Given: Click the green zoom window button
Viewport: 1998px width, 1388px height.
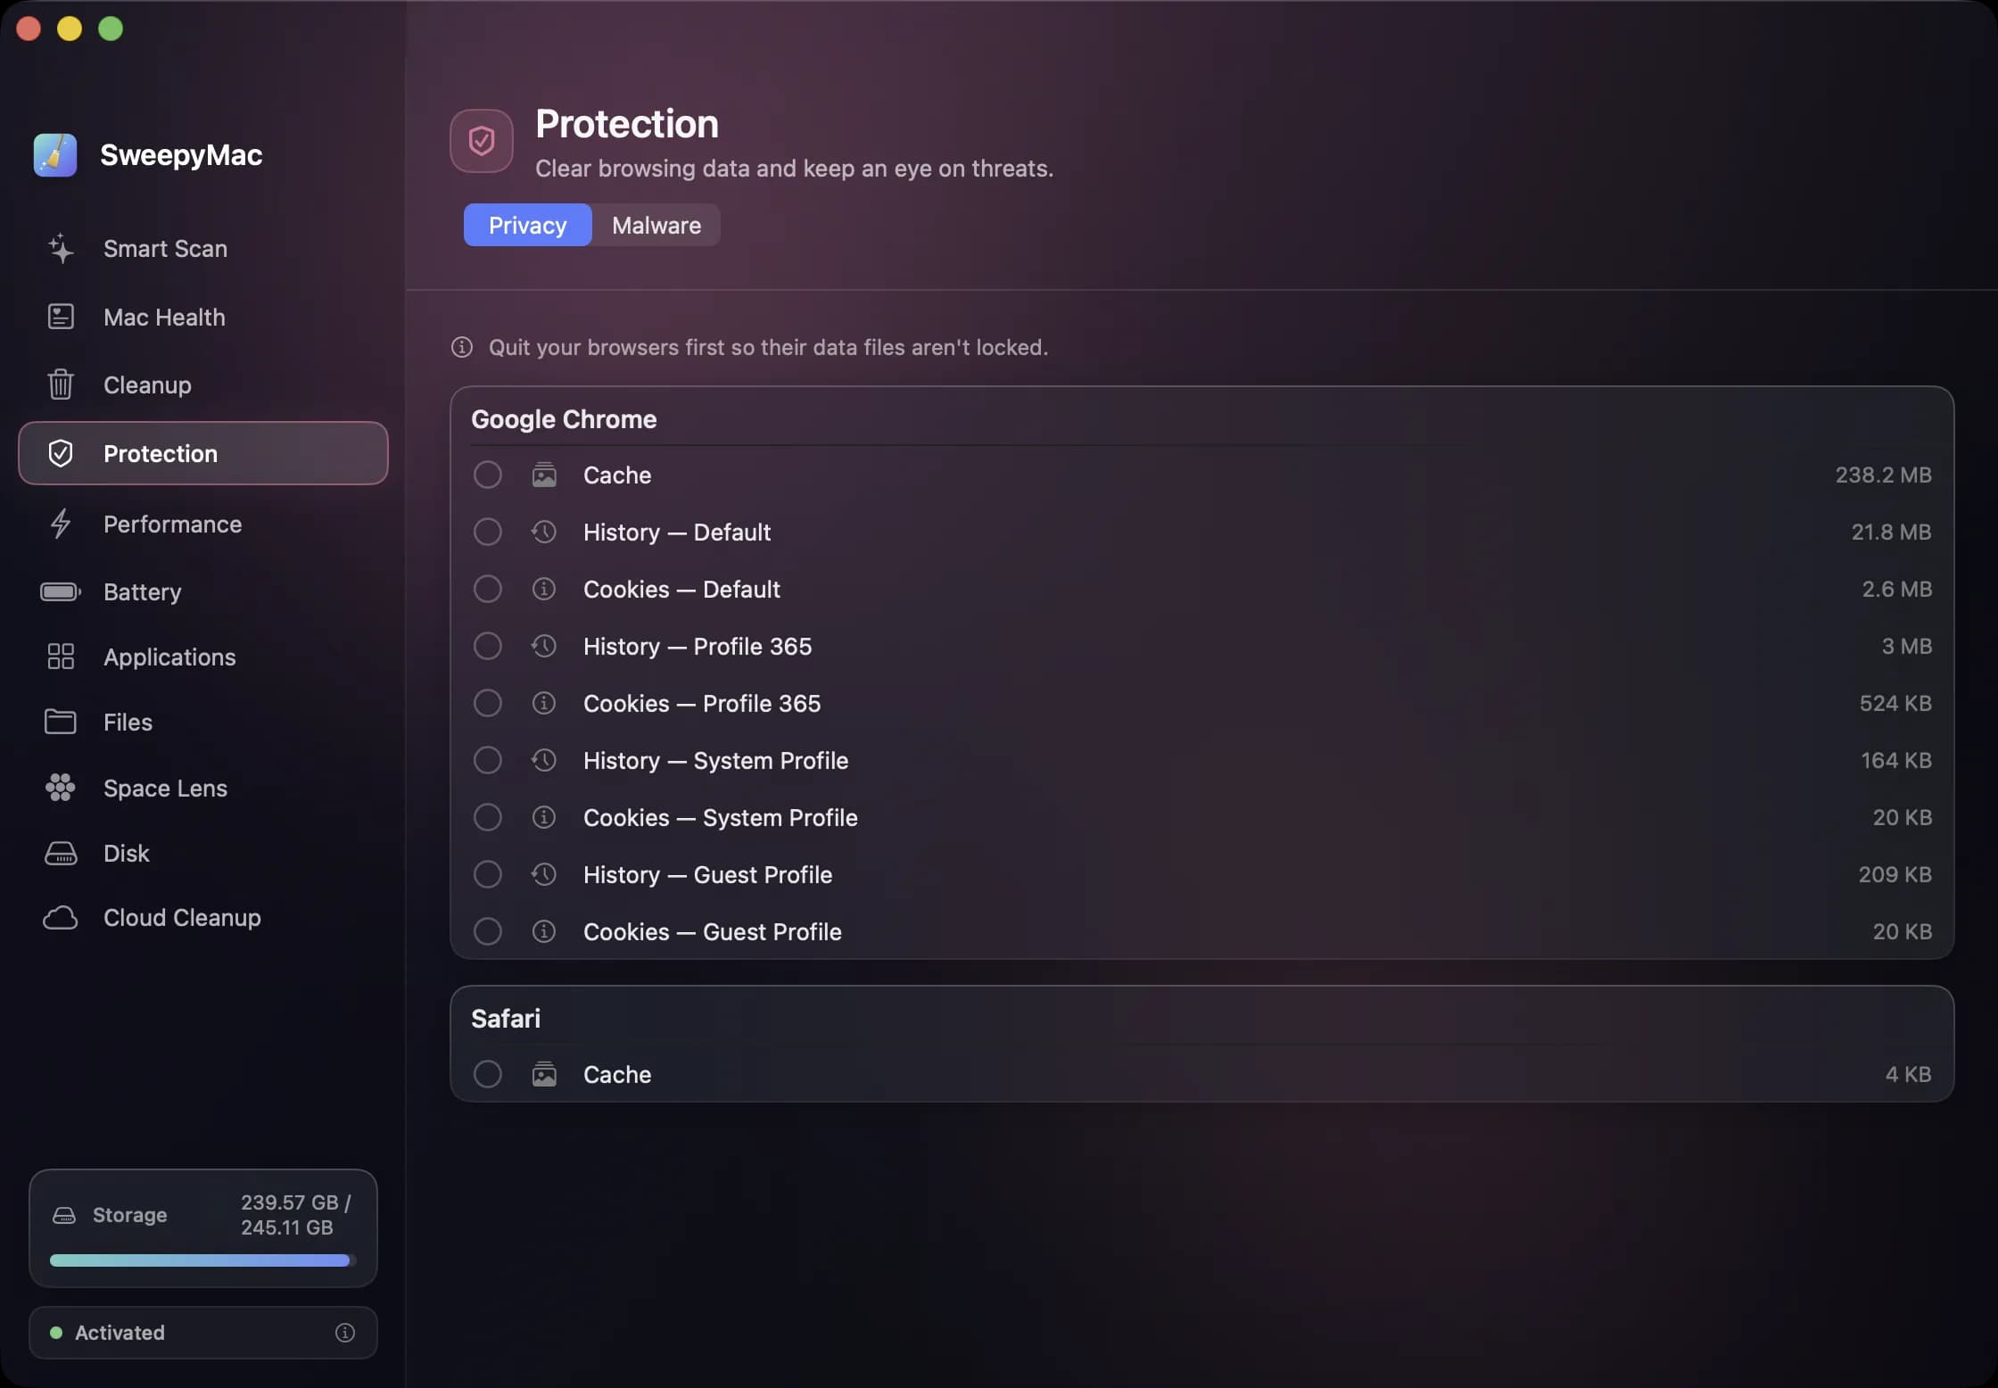Looking at the screenshot, I should (111, 29).
